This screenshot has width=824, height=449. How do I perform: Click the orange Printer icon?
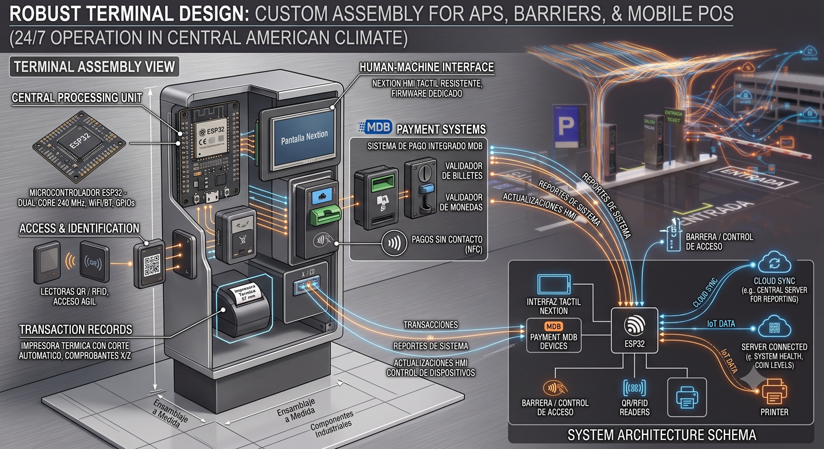[x=774, y=391]
